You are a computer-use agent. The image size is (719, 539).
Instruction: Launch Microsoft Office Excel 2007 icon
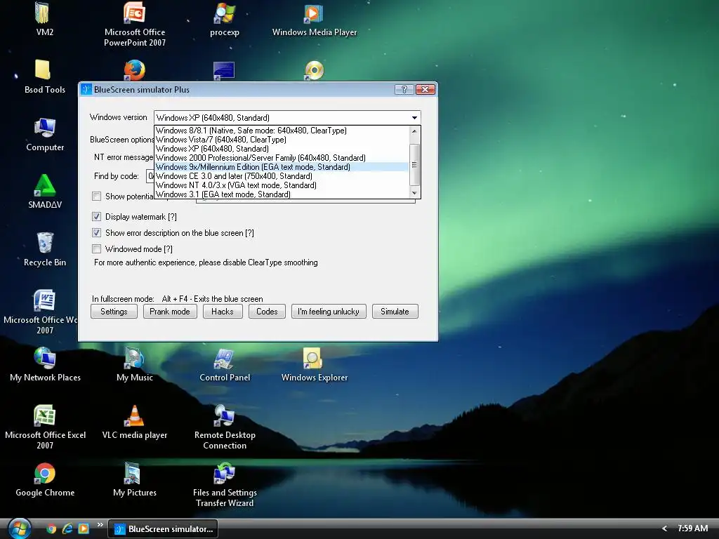[44, 427]
